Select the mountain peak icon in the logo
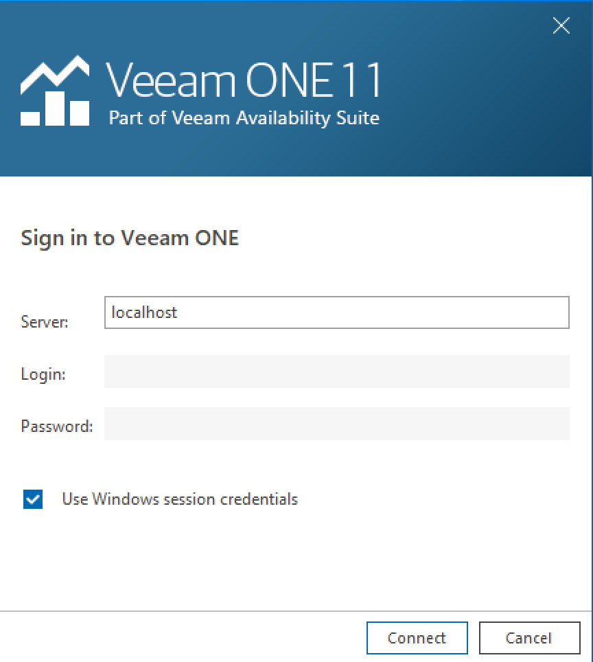 tap(55, 69)
